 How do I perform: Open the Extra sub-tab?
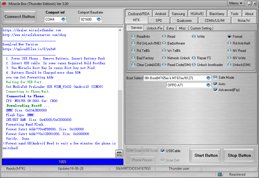click(x=170, y=28)
